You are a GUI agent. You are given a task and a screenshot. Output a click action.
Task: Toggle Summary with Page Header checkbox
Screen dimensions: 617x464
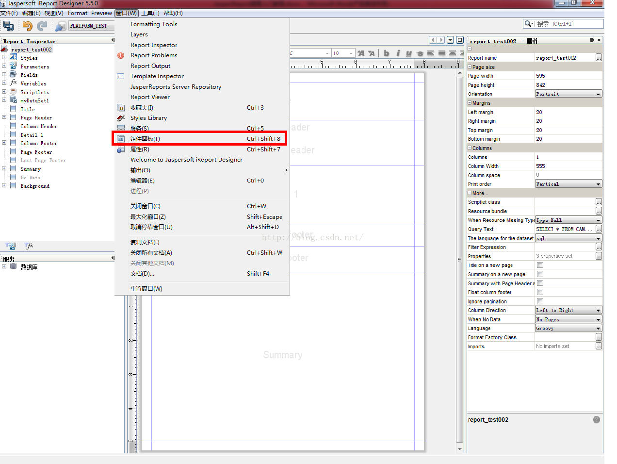(x=540, y=283)
